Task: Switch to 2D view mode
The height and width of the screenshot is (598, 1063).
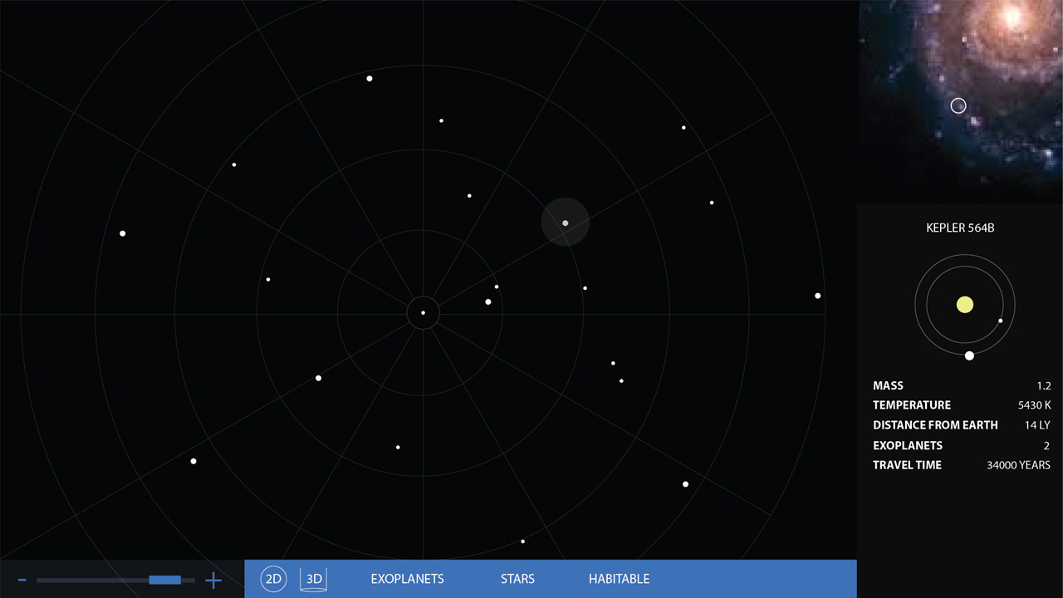Action: coord(273,579)
